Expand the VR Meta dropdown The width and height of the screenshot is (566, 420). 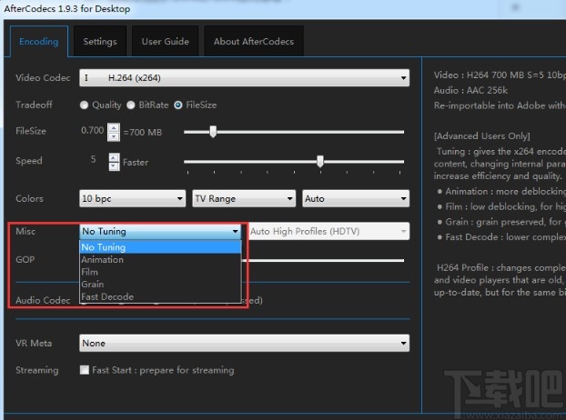click(x=244, y=344)
